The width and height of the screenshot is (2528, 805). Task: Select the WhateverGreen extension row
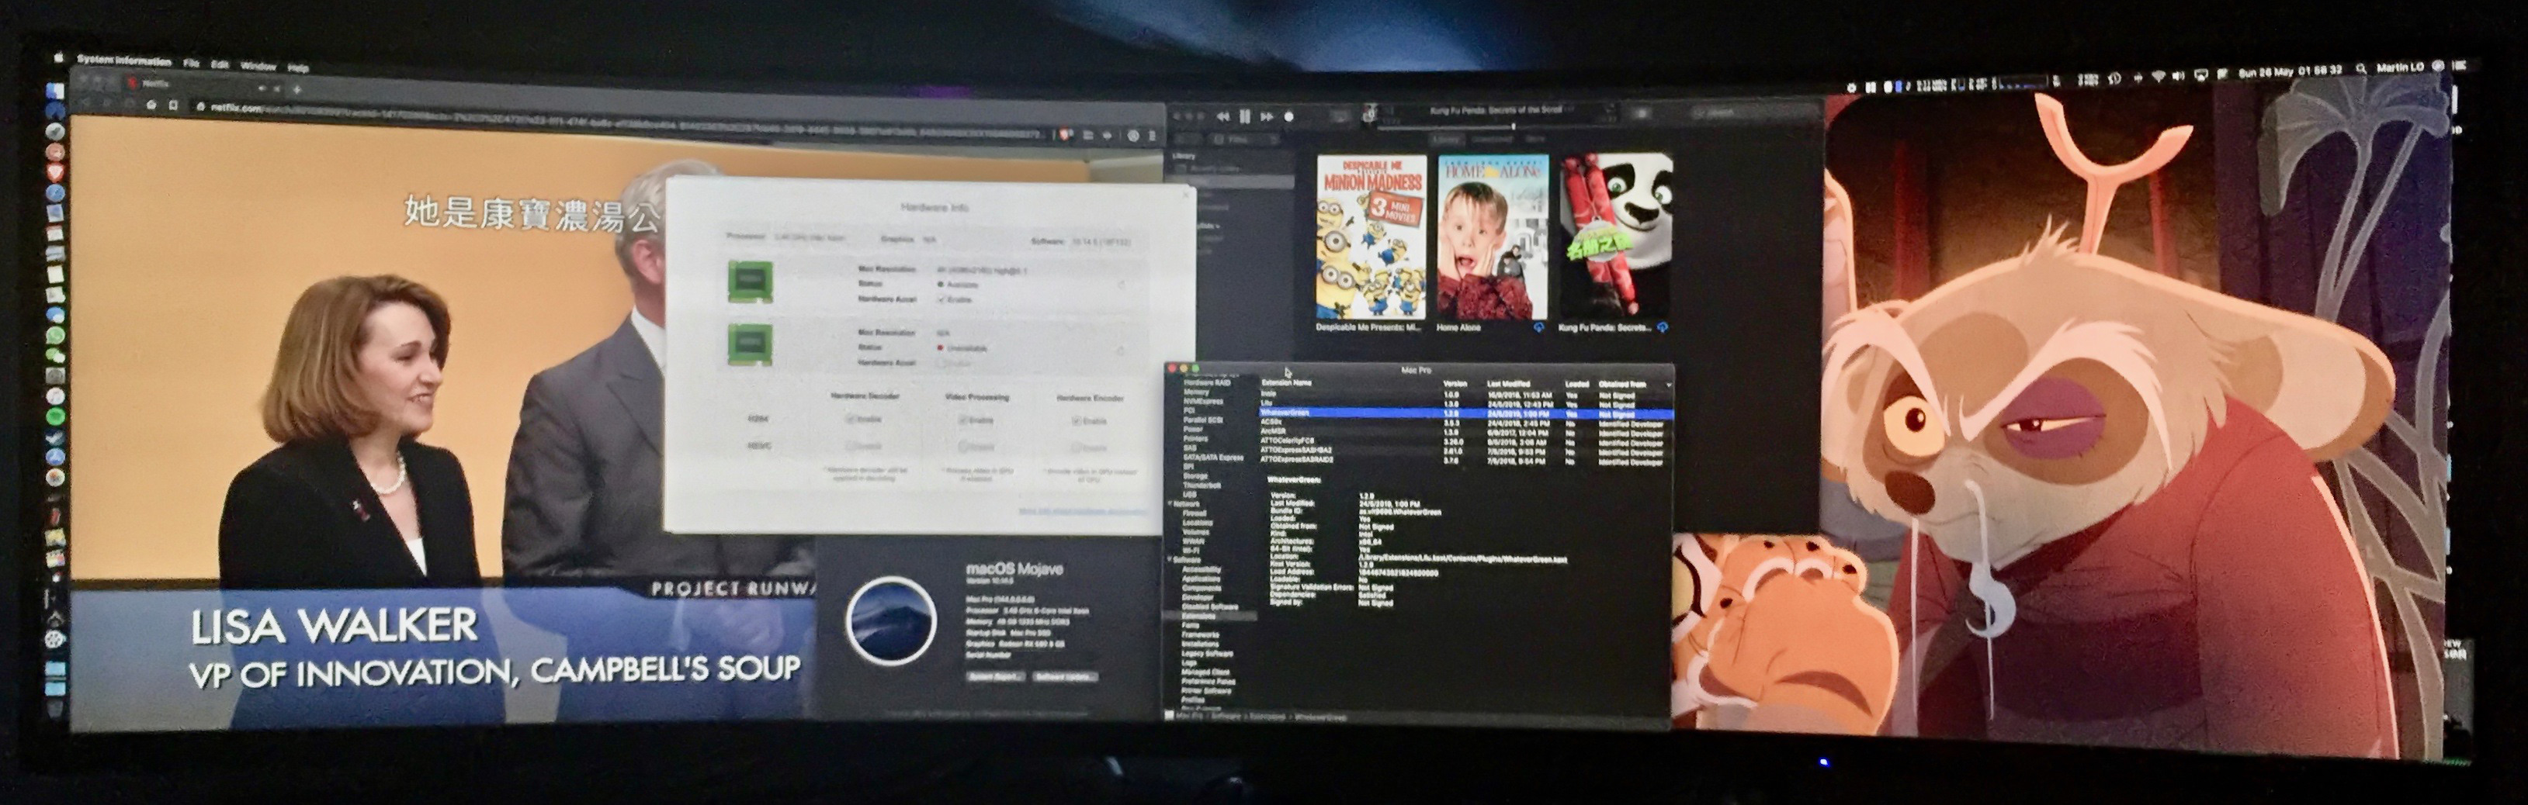click(1466, 414)
